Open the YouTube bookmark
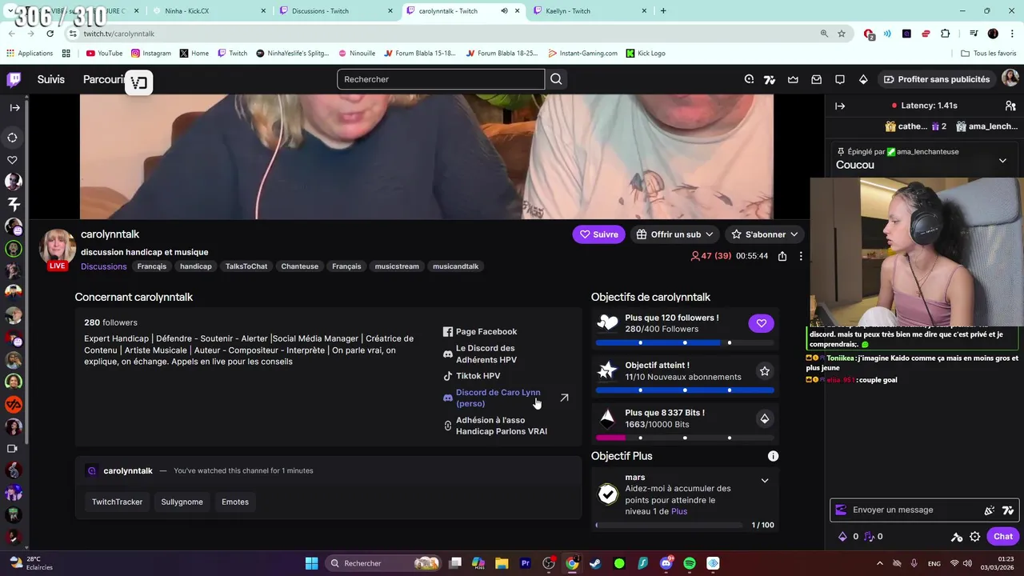 coord(104,53)
